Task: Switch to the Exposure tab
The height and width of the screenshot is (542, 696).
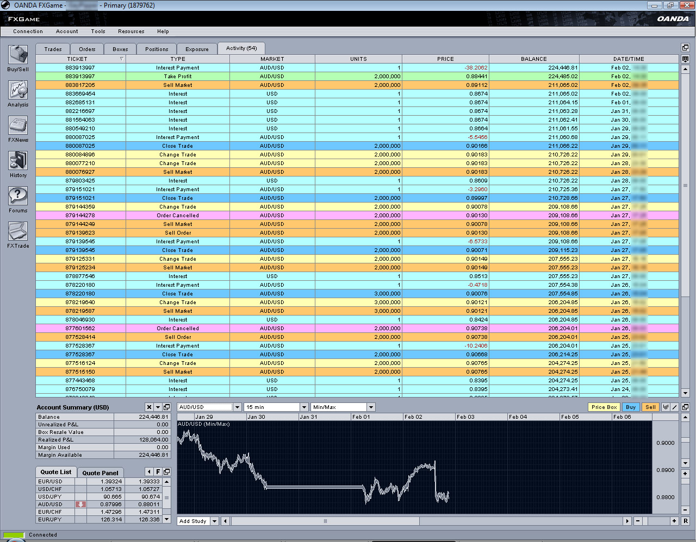Action: tap(197, 49)
